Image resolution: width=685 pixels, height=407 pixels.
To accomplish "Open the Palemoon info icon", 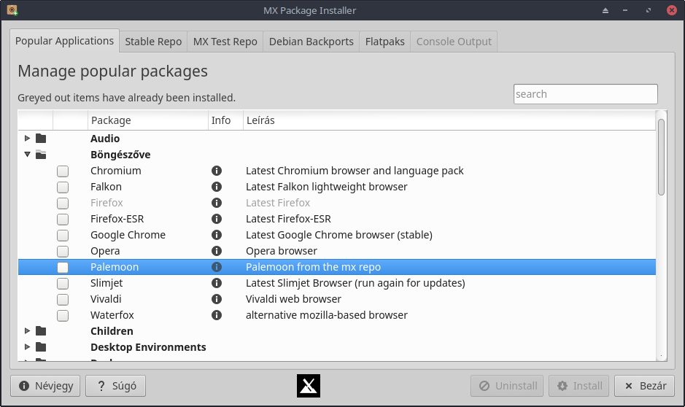I will 216,267.
